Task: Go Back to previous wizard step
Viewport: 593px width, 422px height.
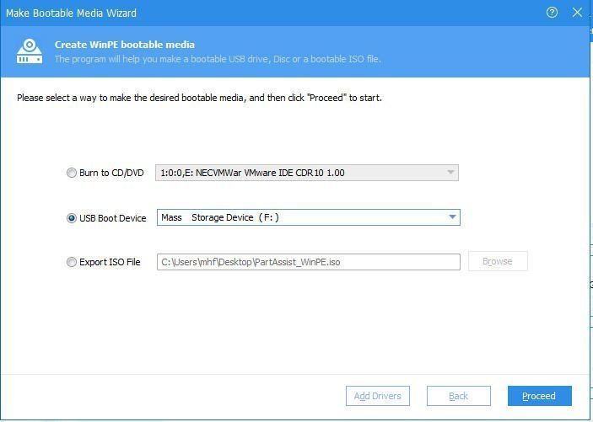Action: 458,396
